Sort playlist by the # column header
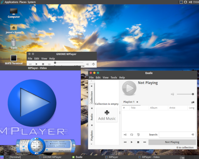This screenshot has height=159, width=199. coord(126,108)
